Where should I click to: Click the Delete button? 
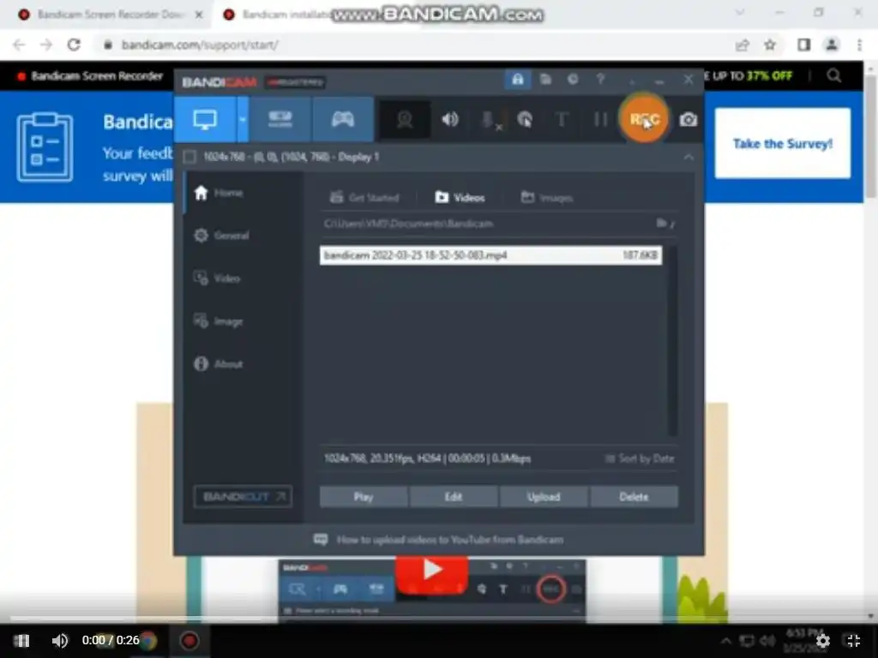[x=634, y=497]
